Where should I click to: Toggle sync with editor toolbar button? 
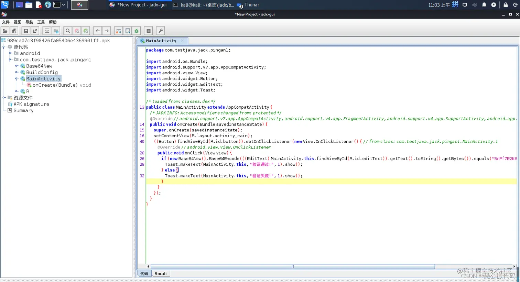(47, 31)
